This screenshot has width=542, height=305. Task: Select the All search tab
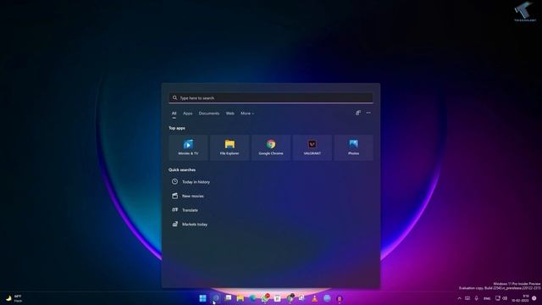click(x=174, y=114)
